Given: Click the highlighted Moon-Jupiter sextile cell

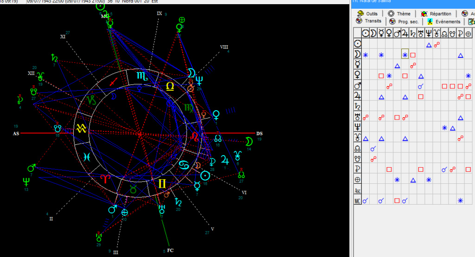Looking at the screenshot, I should point(405,55).
